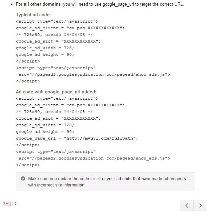Image resolution: width=214 pixels, height=218 pixels.
Task: Go to previous article with left chevron
Action: pyautogui.click(x=187, y=205)
